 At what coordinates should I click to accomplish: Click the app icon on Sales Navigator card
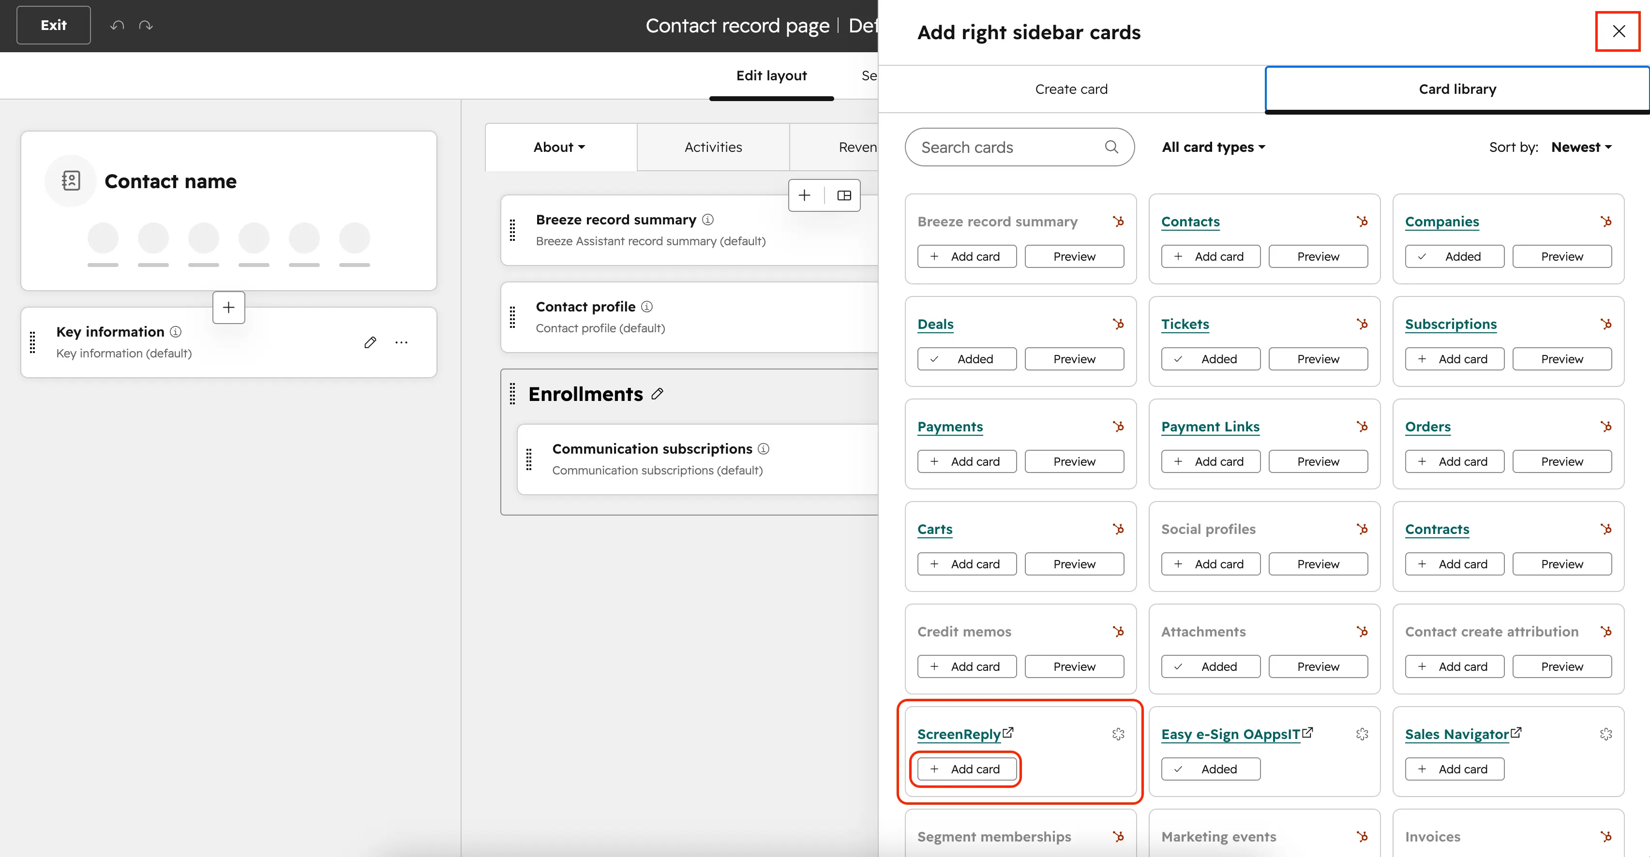(x=1606, y=734)
